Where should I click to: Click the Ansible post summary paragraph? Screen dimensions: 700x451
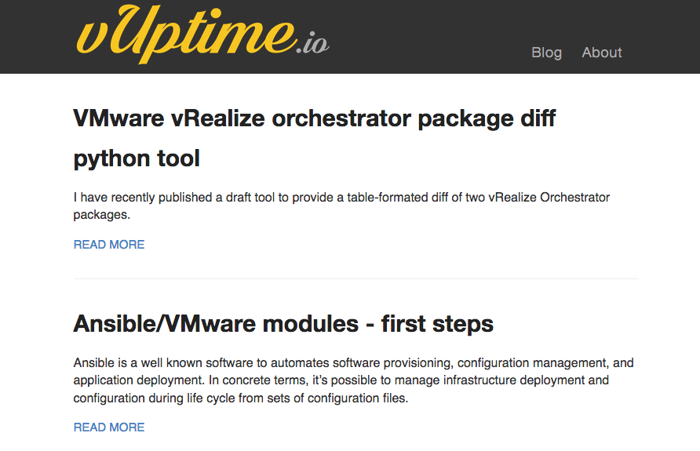353,380
